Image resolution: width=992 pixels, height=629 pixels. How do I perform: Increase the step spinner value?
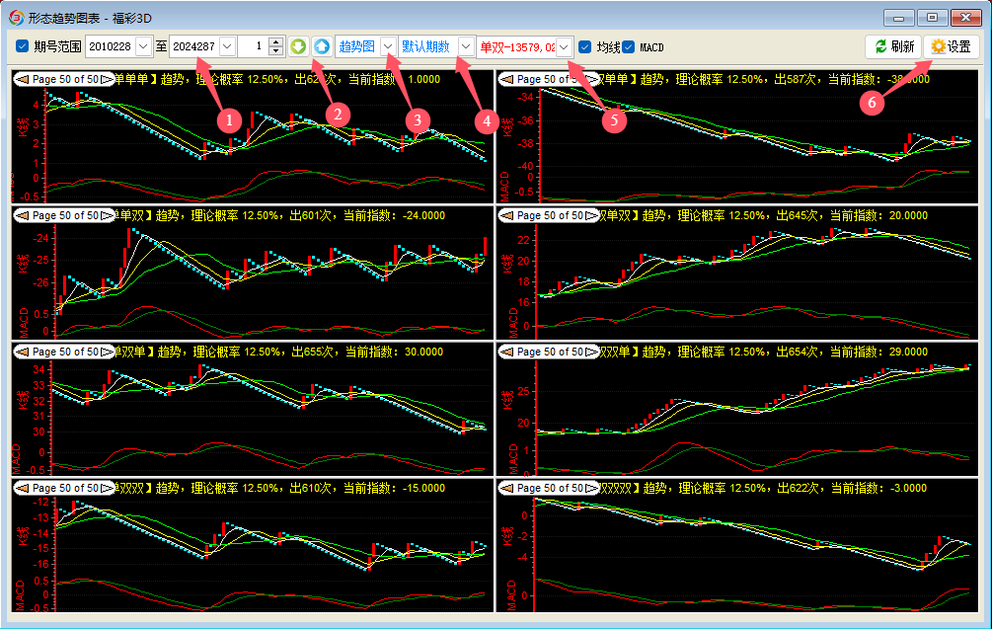click(274, 42)
